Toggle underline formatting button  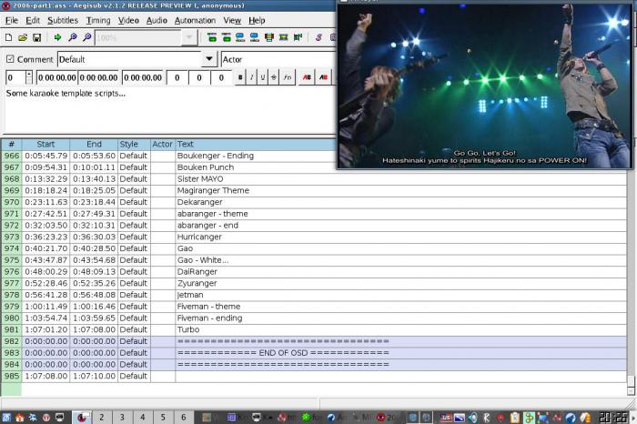point(262,77)
